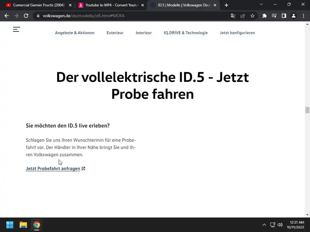Viewport: 310px width, 232px height.
Task: Open a new browser tab
Action: click(x=226, y=5)
